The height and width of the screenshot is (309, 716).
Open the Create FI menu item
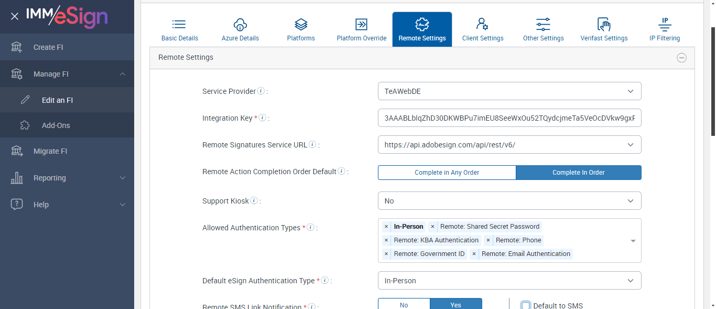pos(67,47)
